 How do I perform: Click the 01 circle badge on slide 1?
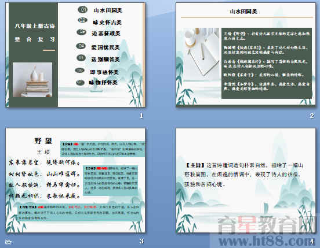pyautogui.click(x=83, y=9)
